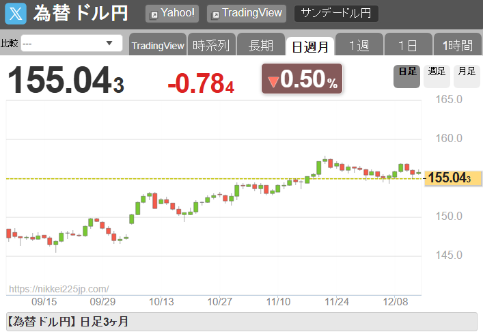Click the 155.043 current price display
Image resolution: width=483 pixels, height=334 pixels.
pos(66,80)
